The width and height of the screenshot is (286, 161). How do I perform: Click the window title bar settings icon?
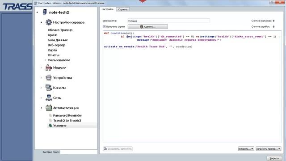[36, 3]
